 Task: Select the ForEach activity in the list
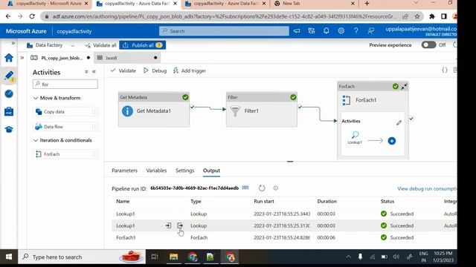coord(65,154)
